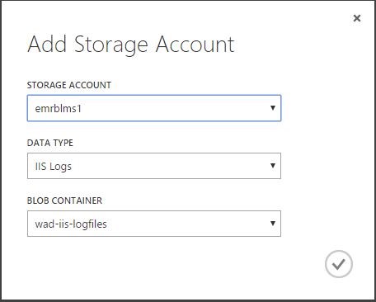Focus the Storage Account combo box center
The width and height of the screenshot is (376, 302).
click(154, 108)
